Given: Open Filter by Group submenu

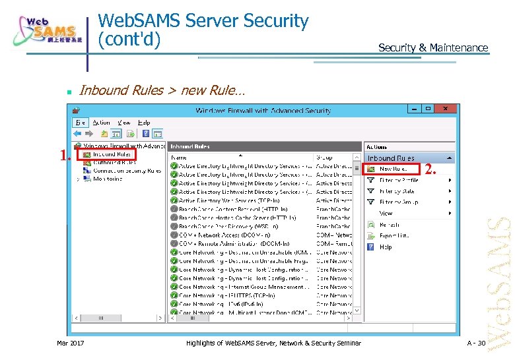Looking at the screenshot, I should pyautogui.click(x=399, y=202).
